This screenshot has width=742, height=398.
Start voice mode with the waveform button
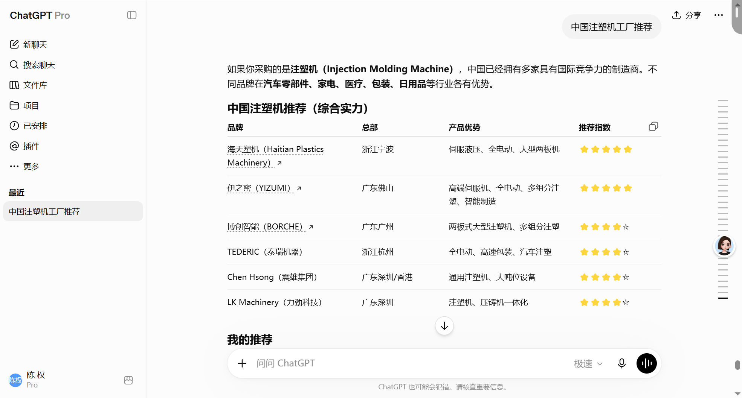click(x=647, y=363)
